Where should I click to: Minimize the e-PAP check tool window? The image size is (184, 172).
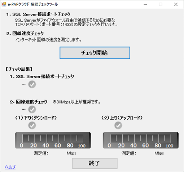[x=145, y=4]
